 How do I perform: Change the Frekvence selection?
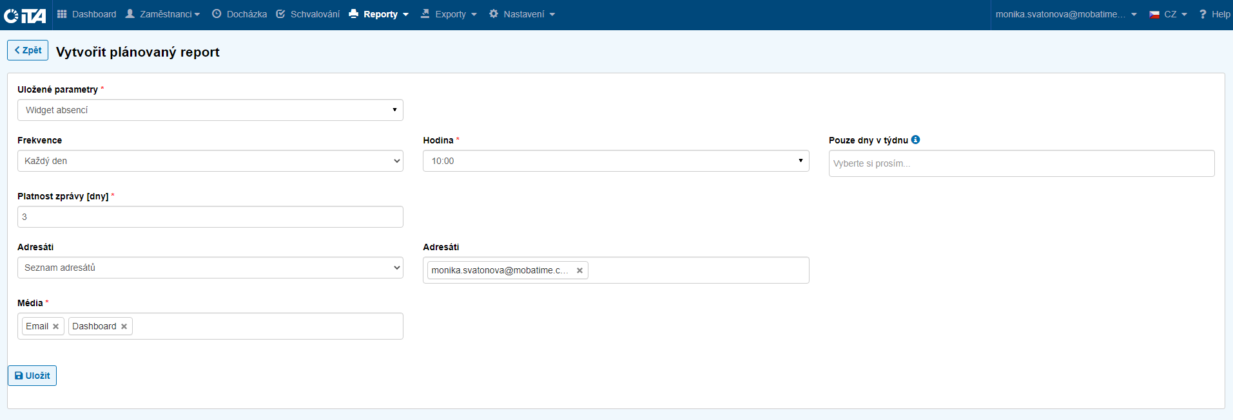[x=210, y=161]
